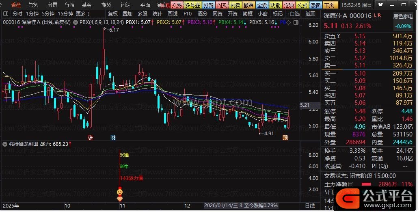
Task: Click the diamond icon after PBX5 value
Action: pyautogui.click(x=288, y=22)
